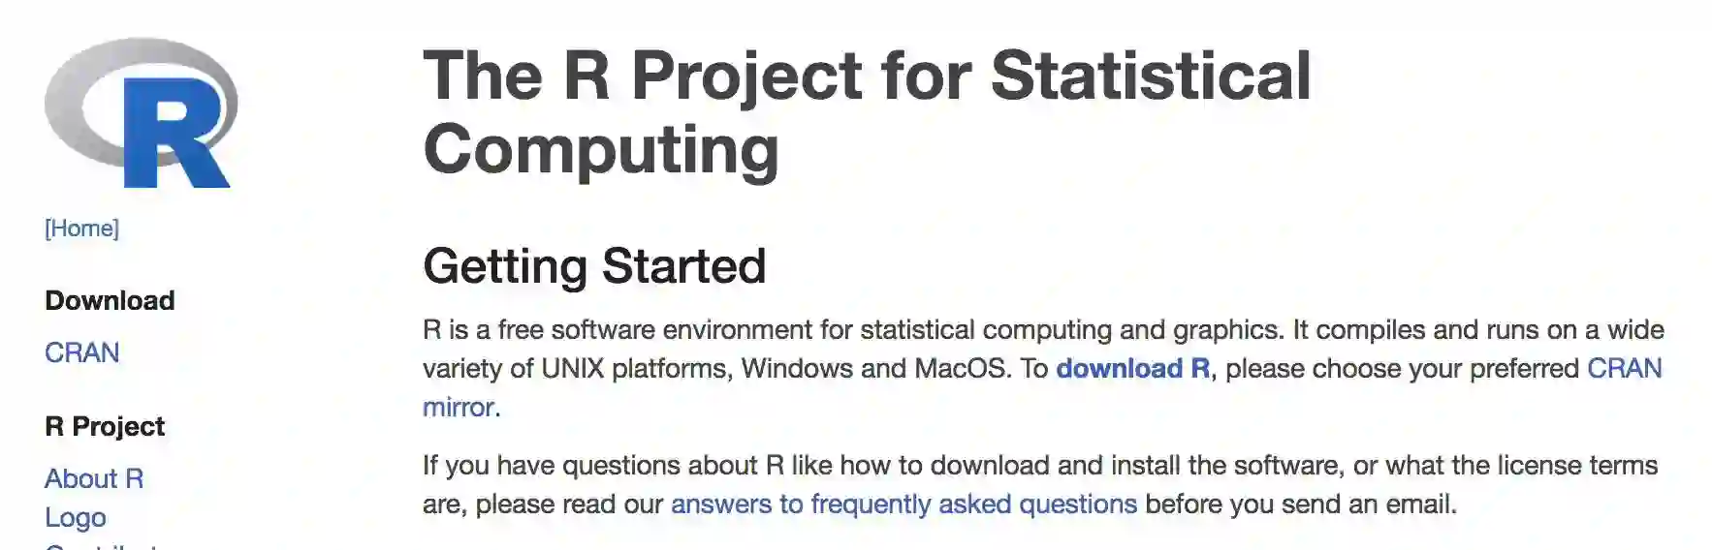Screen dimensions: 1712x550
Task: Select the Getting Started heading
Action: tap(594, 266)
